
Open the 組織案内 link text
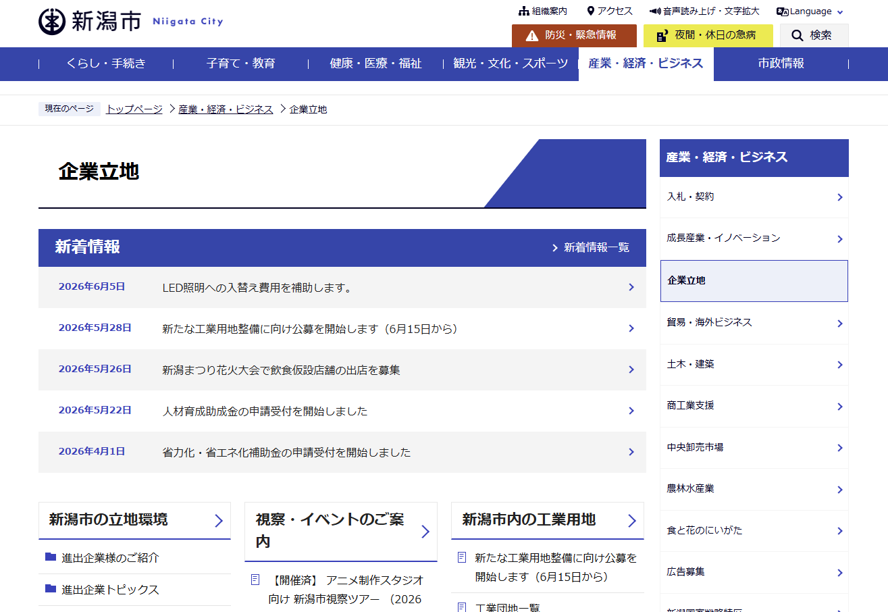click(x=550, y=11)
